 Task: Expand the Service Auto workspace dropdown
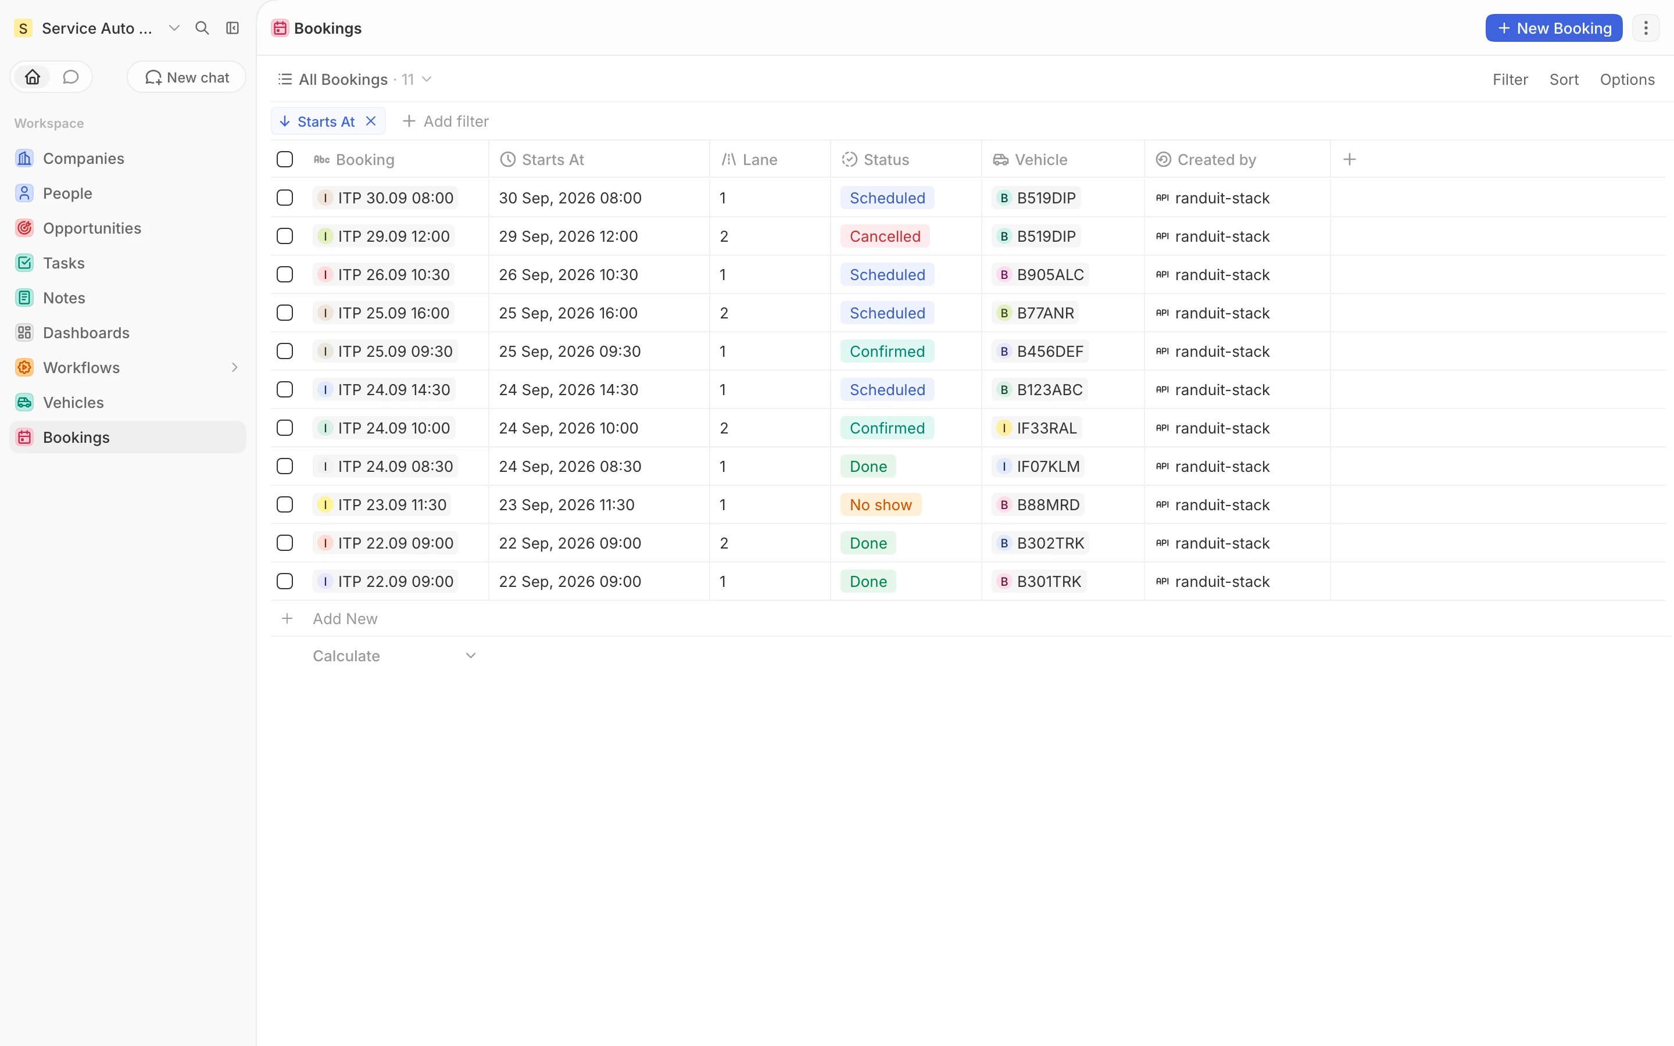174,28
